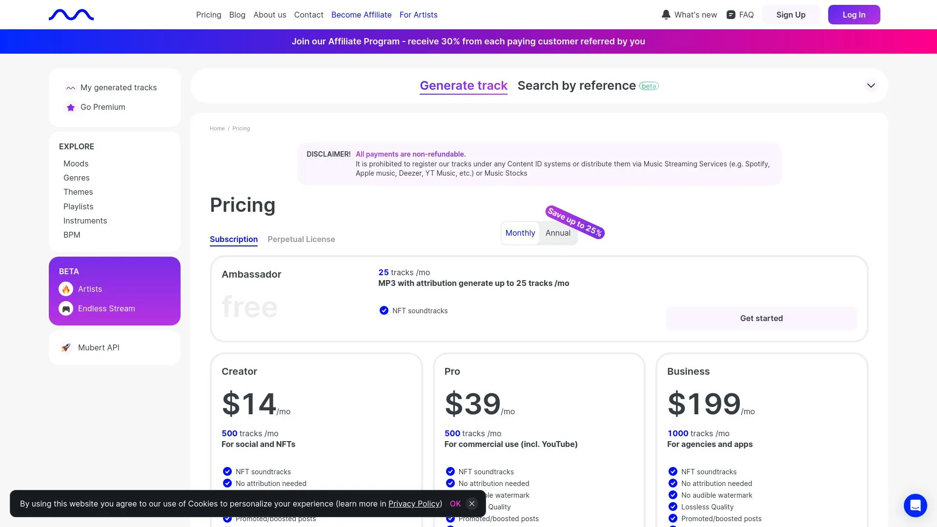
Task: Dismiss cookie notice with OK
Action: click(x=455, y=504)
